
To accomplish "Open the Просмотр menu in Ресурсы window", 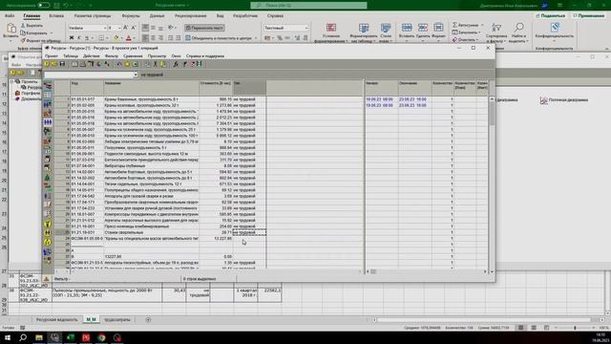I will click(x=157, y=56).
